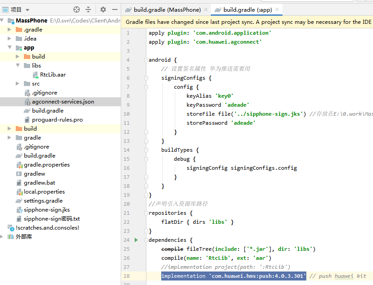Expand the 外部库 external libraries node
The image size is (373, 285).
pyautogui.click(x=2, y=236)
